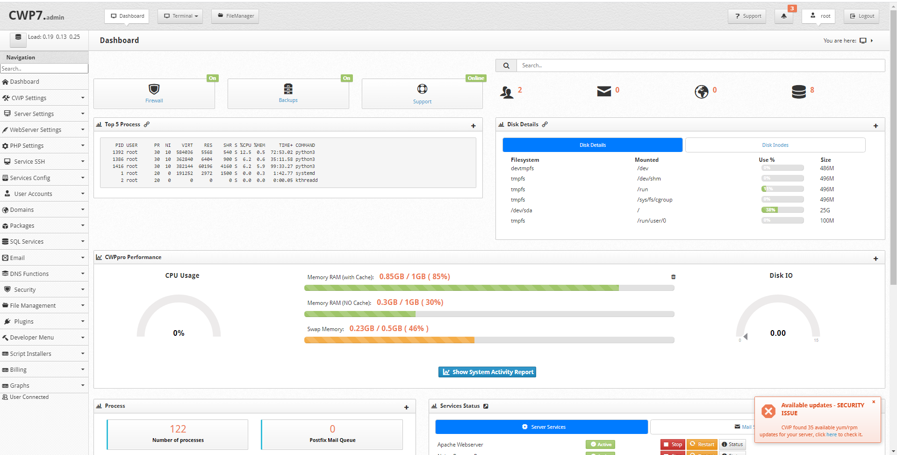Click the main Search input field
Screen dimensions: 897x455
click(700, 65)
